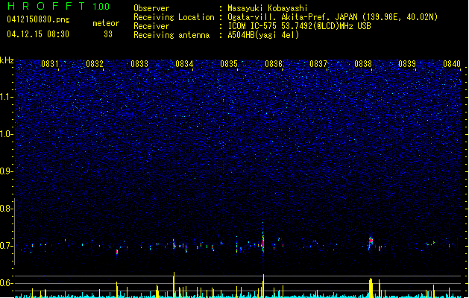The image size is (469, 298).
Task: Click the 0838 time marker
Action: pos(363,64)
